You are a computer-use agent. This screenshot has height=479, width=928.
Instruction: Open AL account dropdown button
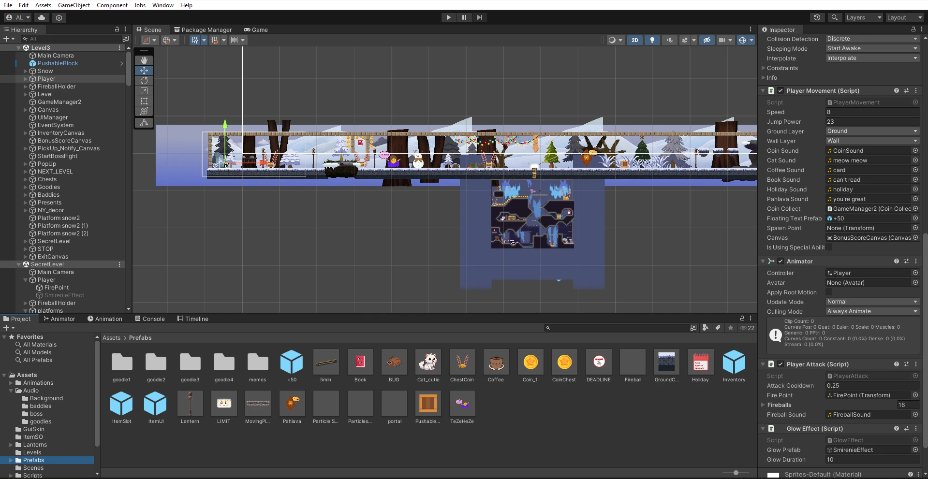pyautogui.click(x=18, y=17)
